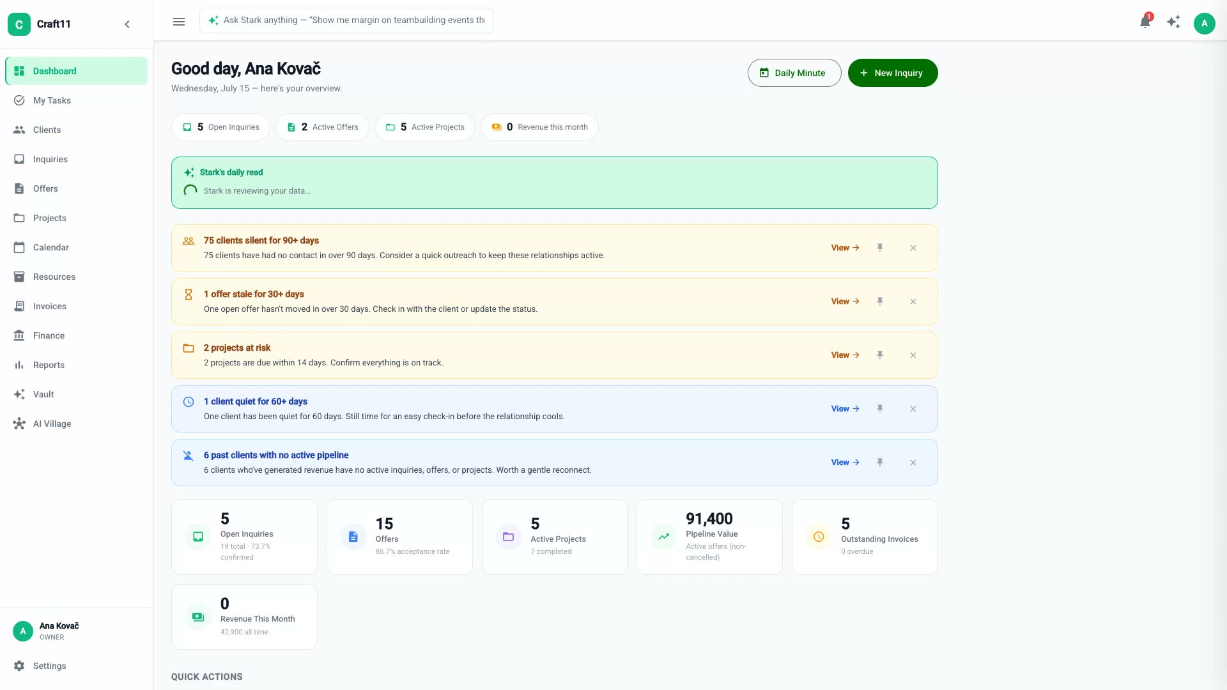Pin the 6 past clients alert
Viewport: 1227px width, 690px height.
coord(880,463)
